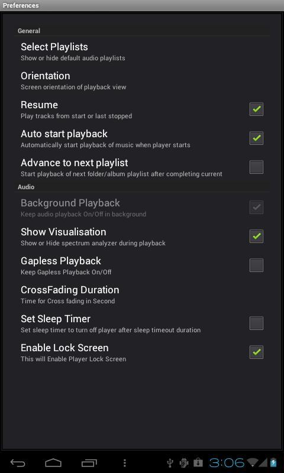Uncheck Auto start playback
The width and height of the screenshot is (284, 473).
(256, 138)
